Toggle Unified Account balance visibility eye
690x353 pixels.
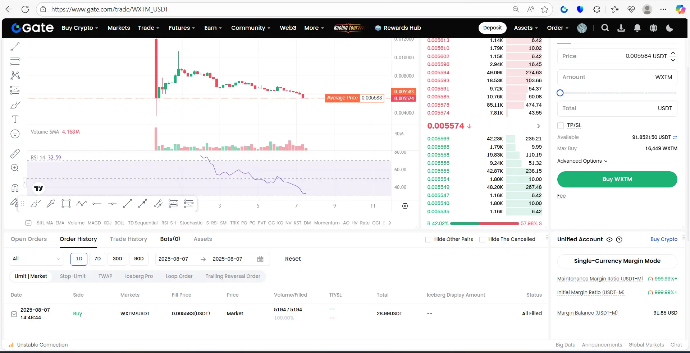click(x=609, y=240)
